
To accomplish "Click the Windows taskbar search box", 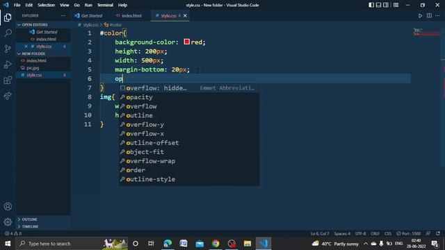I will 72,244.
